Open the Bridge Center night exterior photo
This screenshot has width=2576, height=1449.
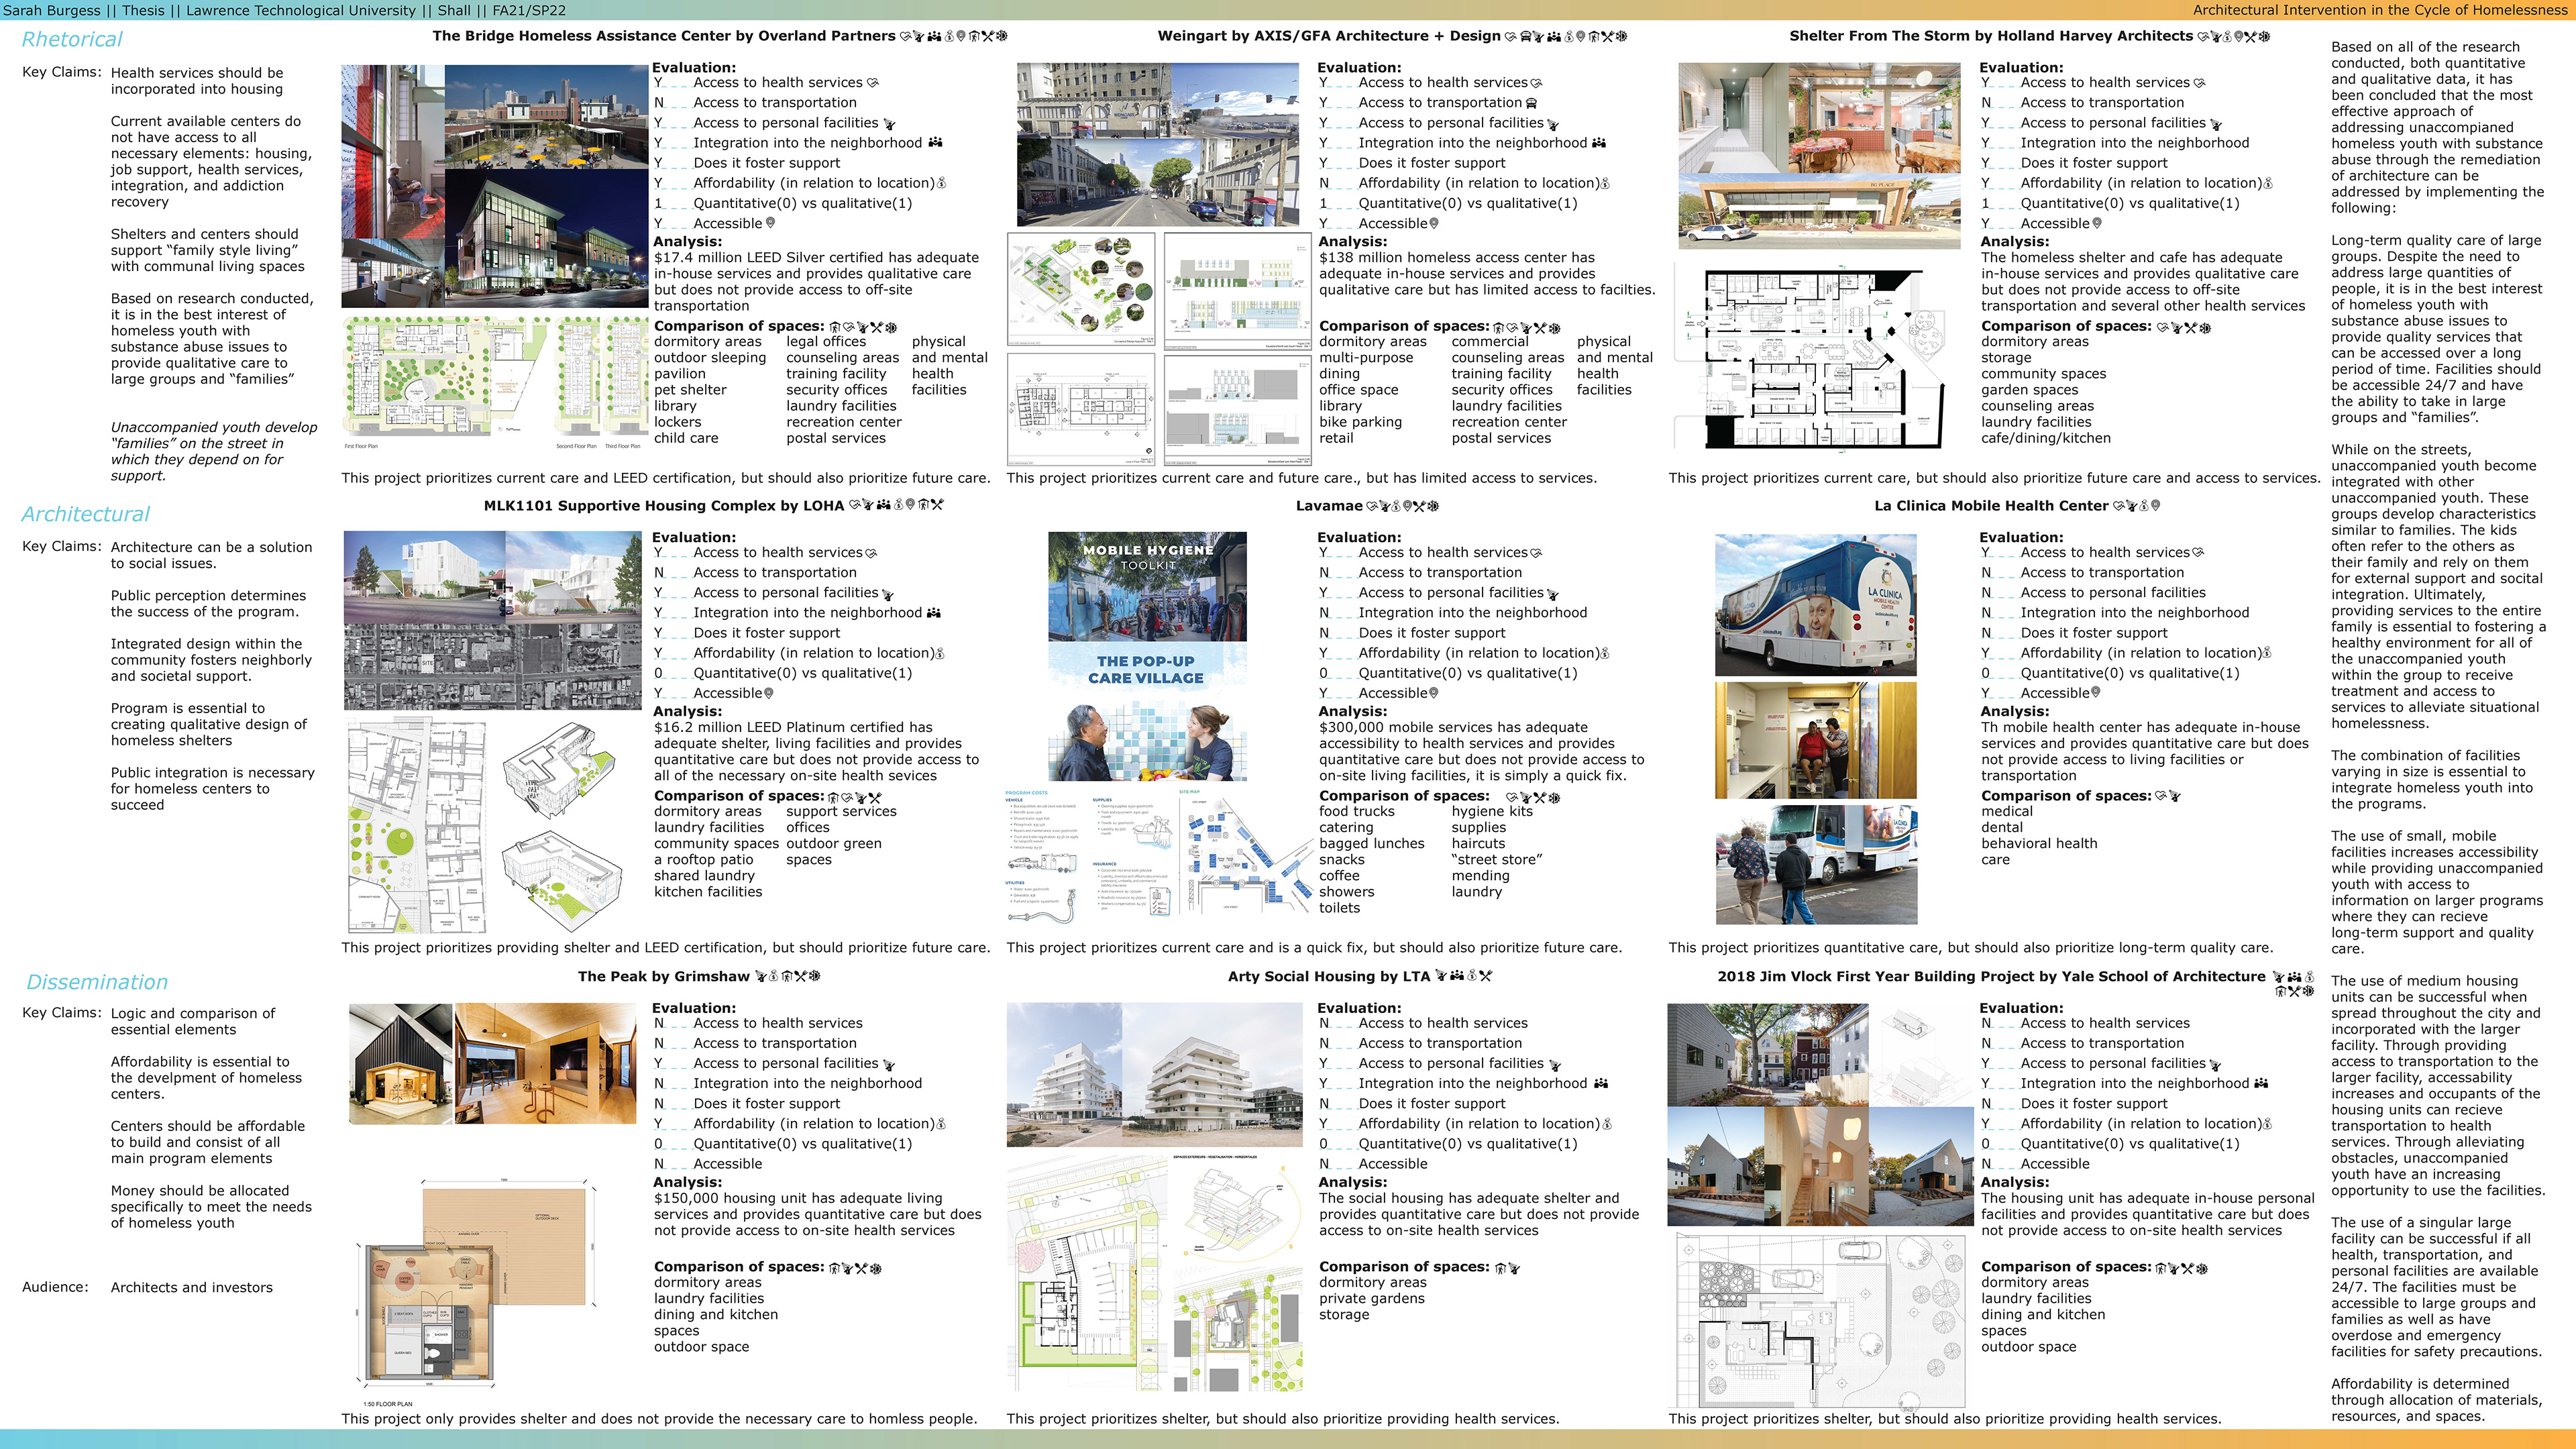[x=546, y=239]
